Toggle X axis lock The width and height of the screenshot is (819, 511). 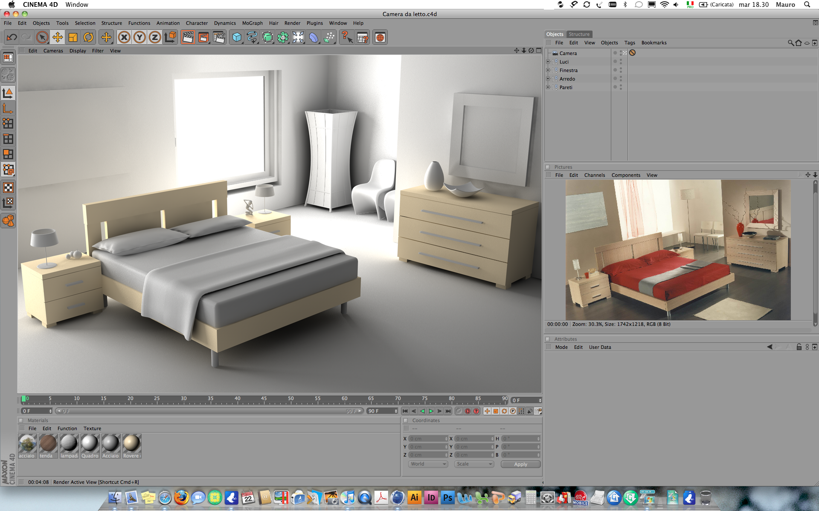[124, 37]
